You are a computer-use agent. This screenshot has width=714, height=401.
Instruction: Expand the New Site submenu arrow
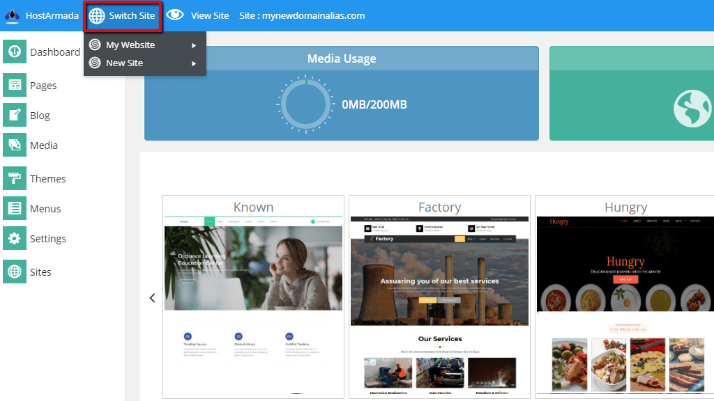tap(194, 63)
